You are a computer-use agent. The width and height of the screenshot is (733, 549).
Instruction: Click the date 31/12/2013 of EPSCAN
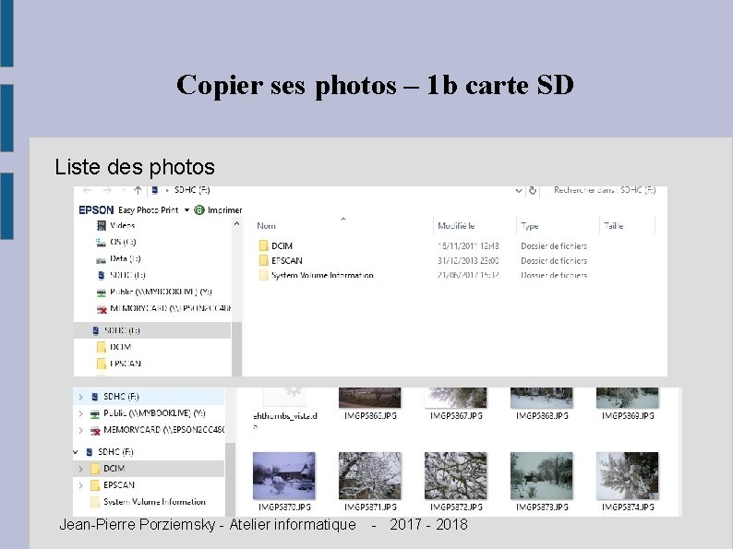pos(468,261)
